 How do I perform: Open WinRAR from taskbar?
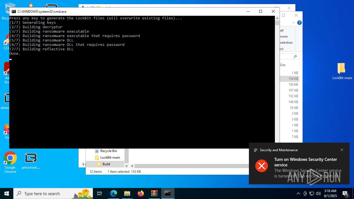(x=154, y=193)
